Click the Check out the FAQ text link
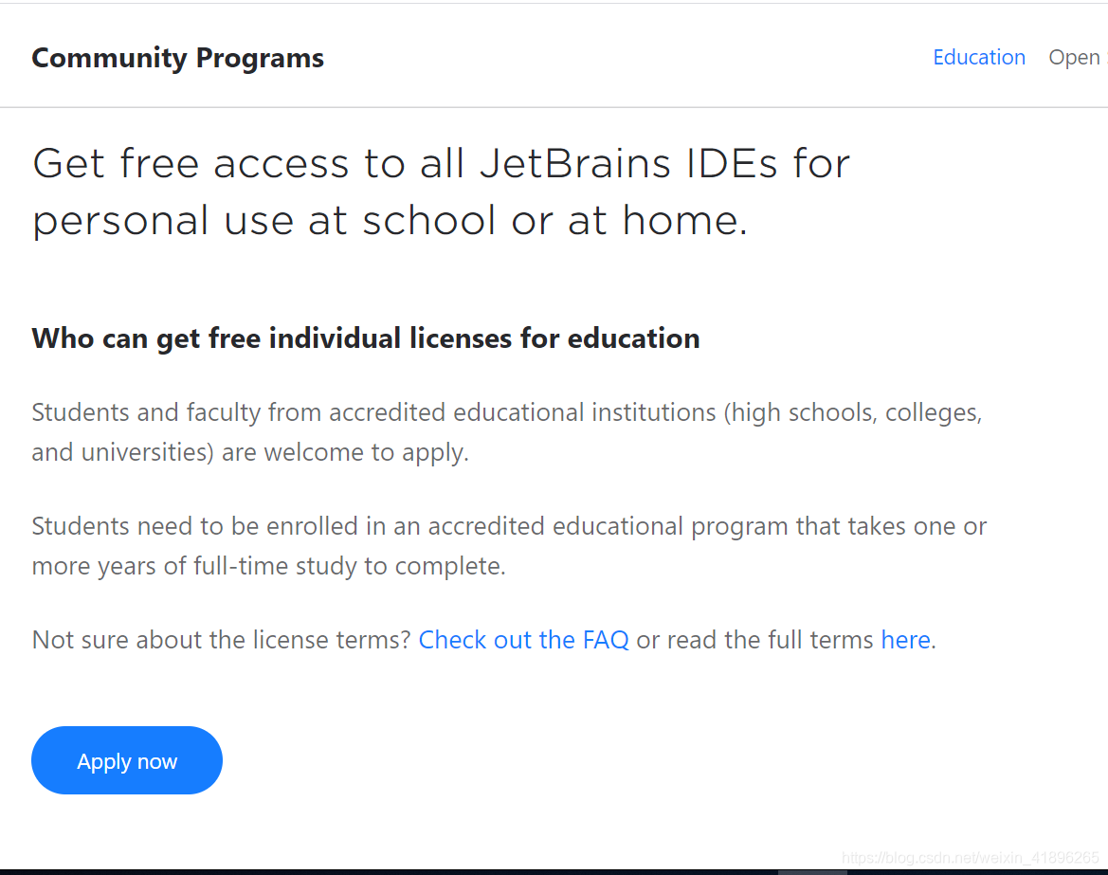1108x875 pixels. click(523, 640)
